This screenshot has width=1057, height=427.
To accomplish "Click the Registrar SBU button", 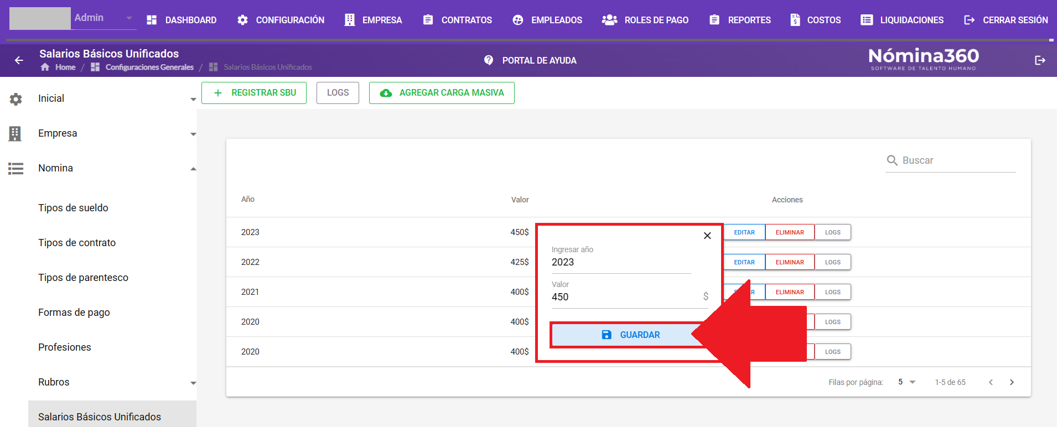I will pos(254,93).
